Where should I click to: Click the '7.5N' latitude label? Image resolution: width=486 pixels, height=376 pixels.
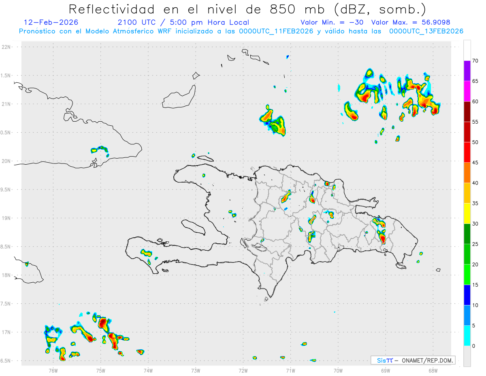6,304
